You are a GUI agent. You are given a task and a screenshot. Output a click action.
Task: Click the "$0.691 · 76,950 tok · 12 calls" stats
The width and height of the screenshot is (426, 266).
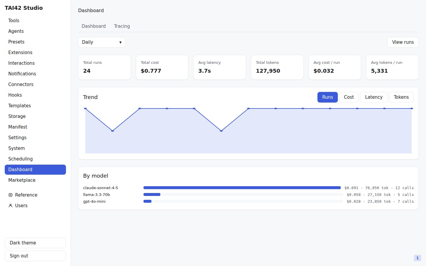[379, 188]
